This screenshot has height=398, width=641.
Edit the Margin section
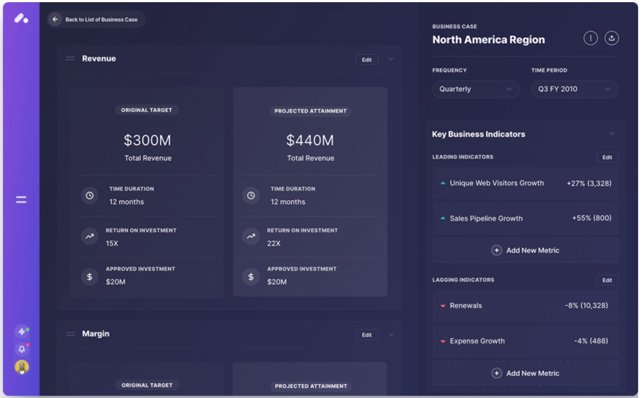(367, 335)
